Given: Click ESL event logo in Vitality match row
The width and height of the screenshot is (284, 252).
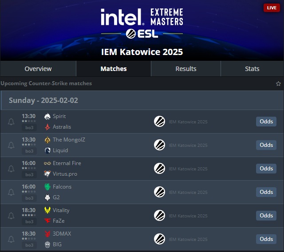Looking at the screenshot, I should [x=159, y=216].
